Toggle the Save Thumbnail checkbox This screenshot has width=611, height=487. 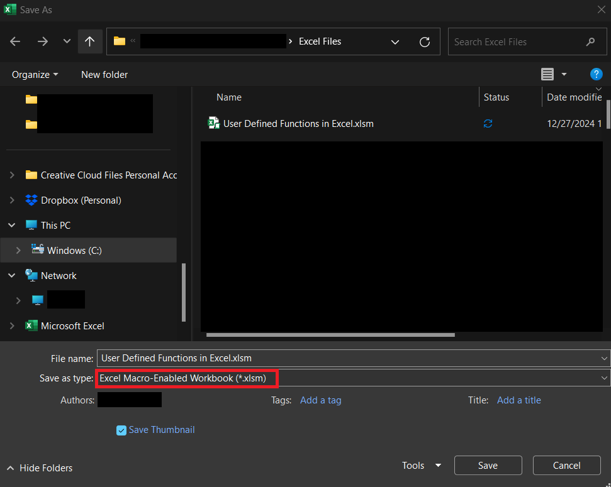121,430
